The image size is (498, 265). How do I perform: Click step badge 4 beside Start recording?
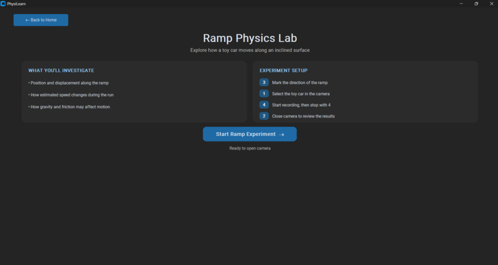click(264, 105)
